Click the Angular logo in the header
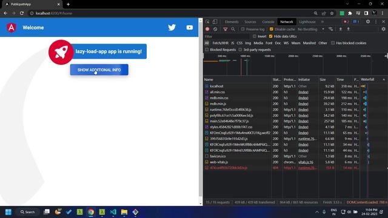Viewport: 388px width, 218px height. (12, 27)
